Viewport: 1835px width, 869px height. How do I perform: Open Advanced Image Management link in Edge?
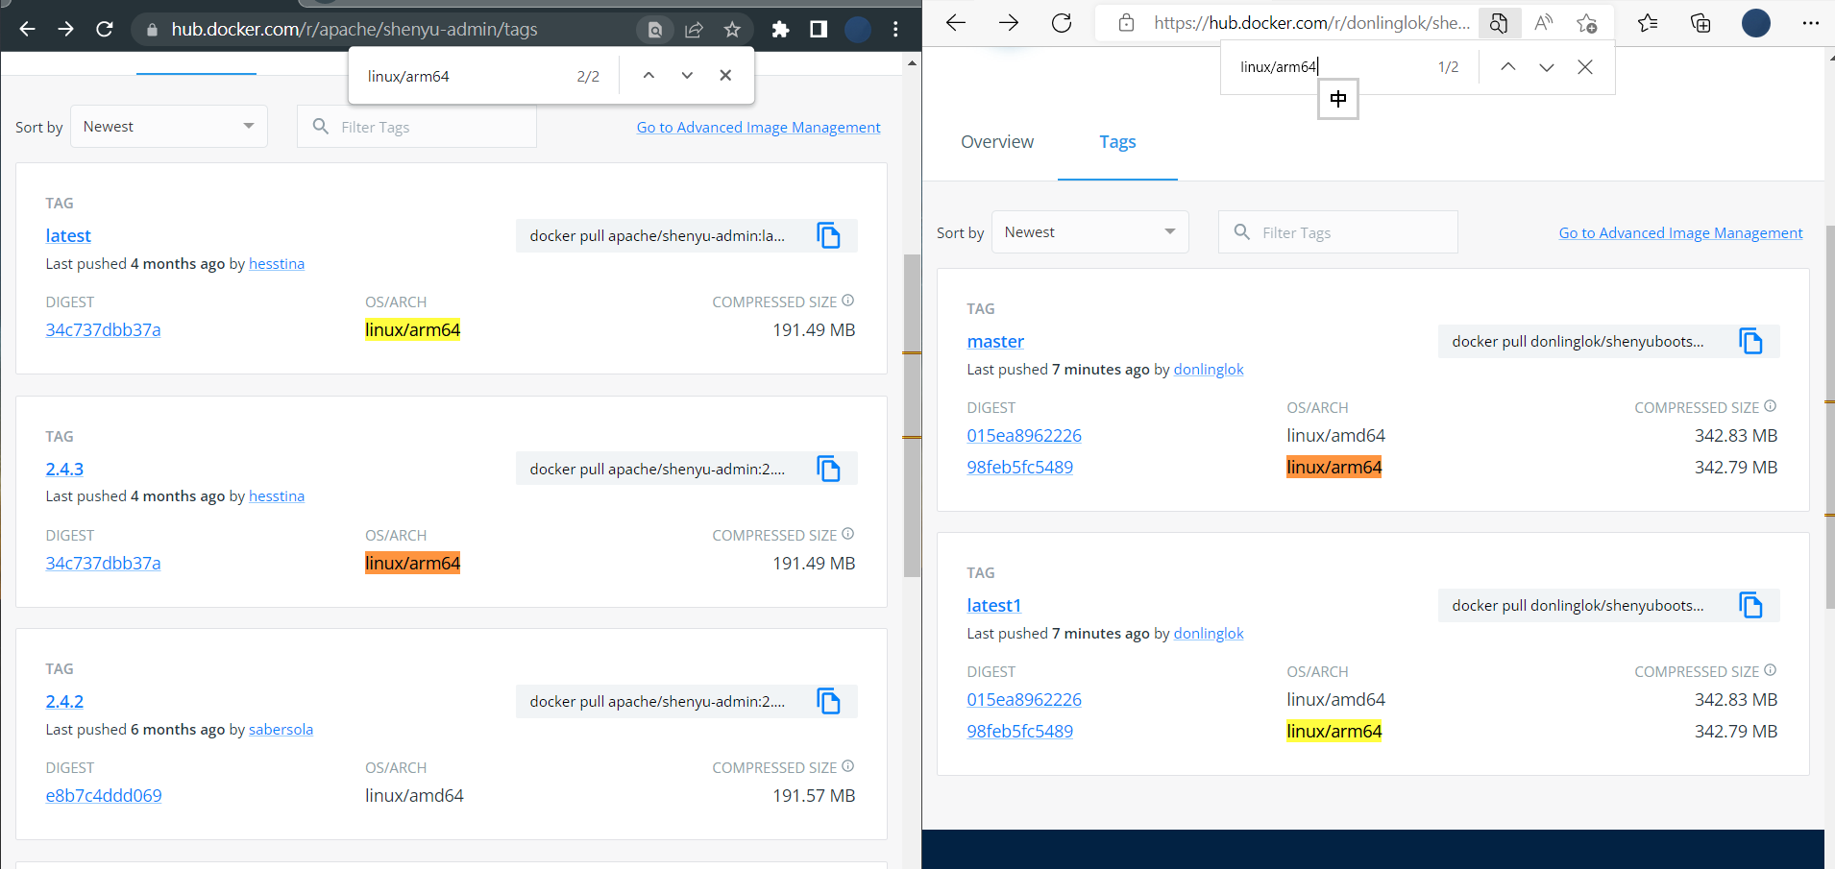[1680, 233]
